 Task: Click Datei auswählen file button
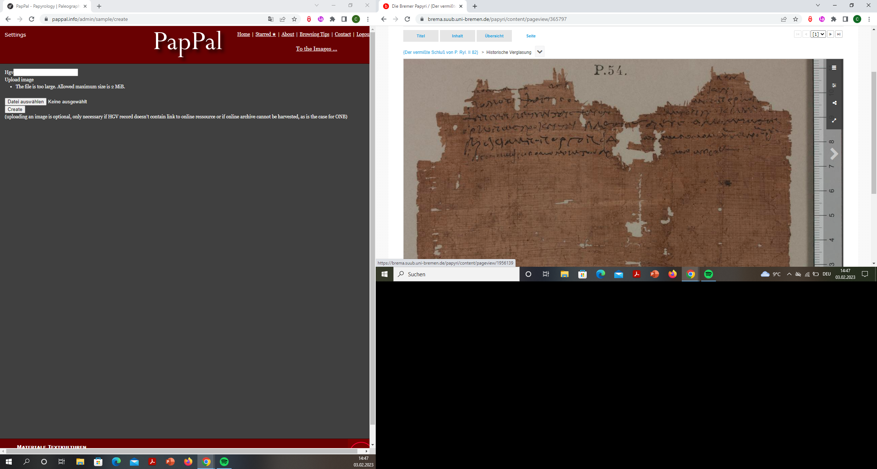point(26,102)
